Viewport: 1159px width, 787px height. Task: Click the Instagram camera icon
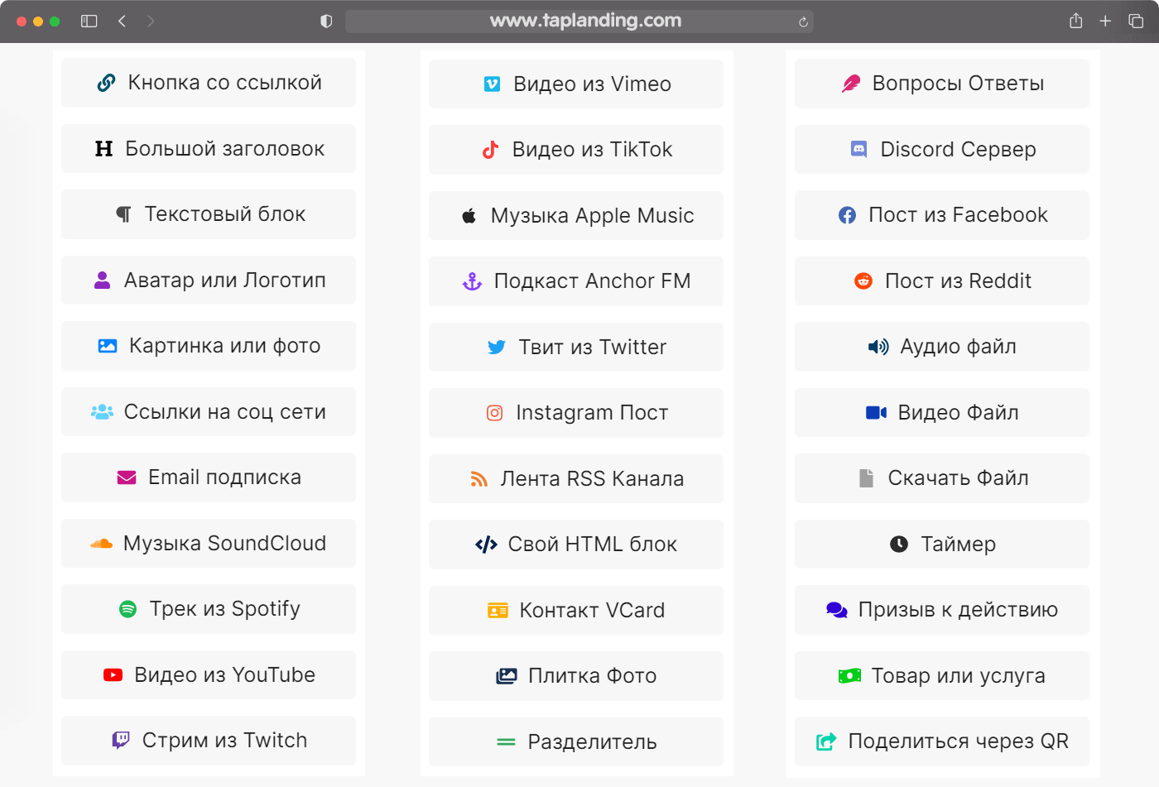pos(494,413)
